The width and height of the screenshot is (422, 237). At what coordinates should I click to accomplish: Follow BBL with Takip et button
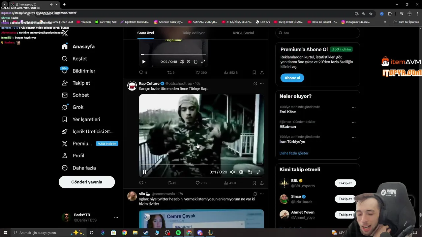[345, 183]
